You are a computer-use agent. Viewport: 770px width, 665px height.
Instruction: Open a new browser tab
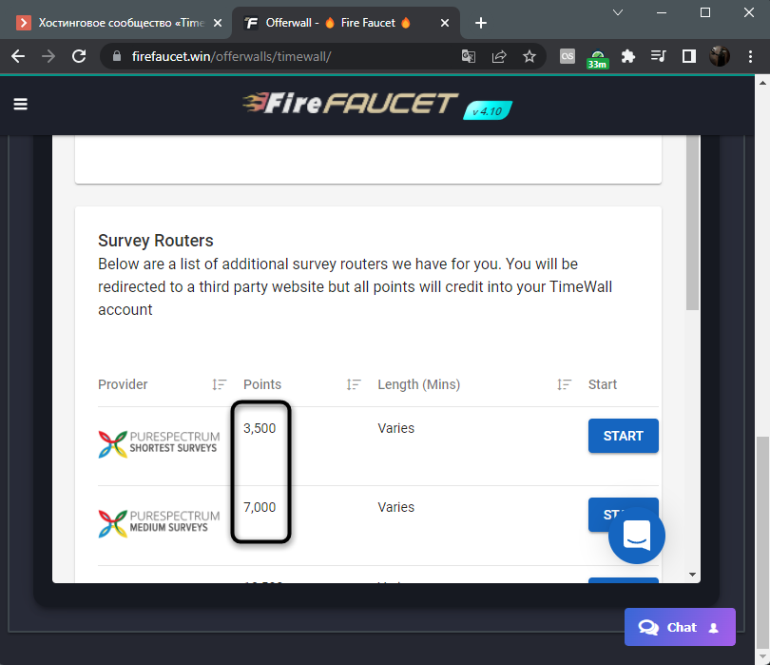[481, 23]
